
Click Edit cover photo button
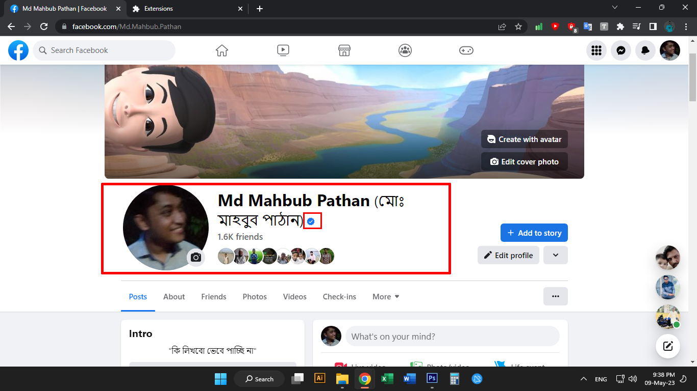[x=525, y=161]
